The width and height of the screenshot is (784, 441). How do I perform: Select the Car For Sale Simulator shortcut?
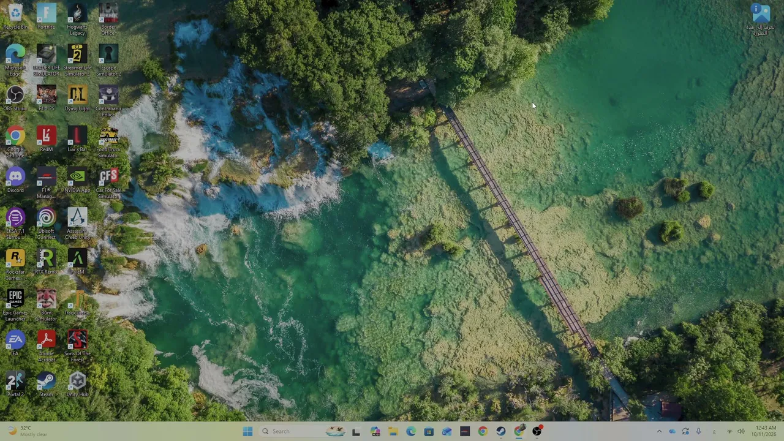[x=108, y=183]
